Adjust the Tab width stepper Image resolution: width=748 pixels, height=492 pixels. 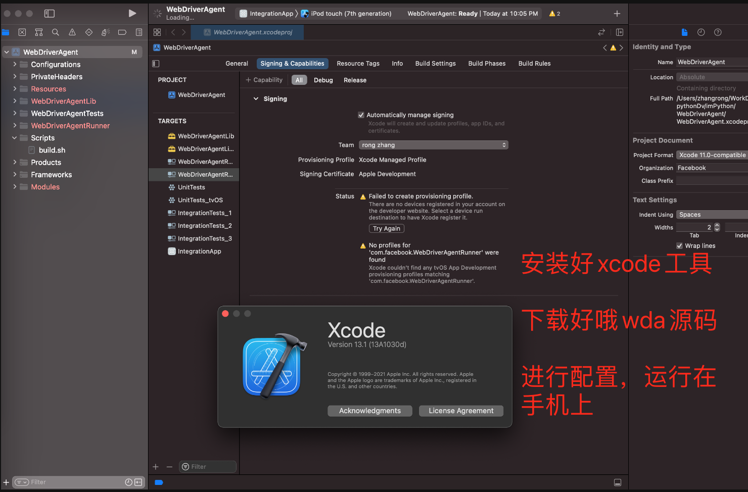point(717,227)
